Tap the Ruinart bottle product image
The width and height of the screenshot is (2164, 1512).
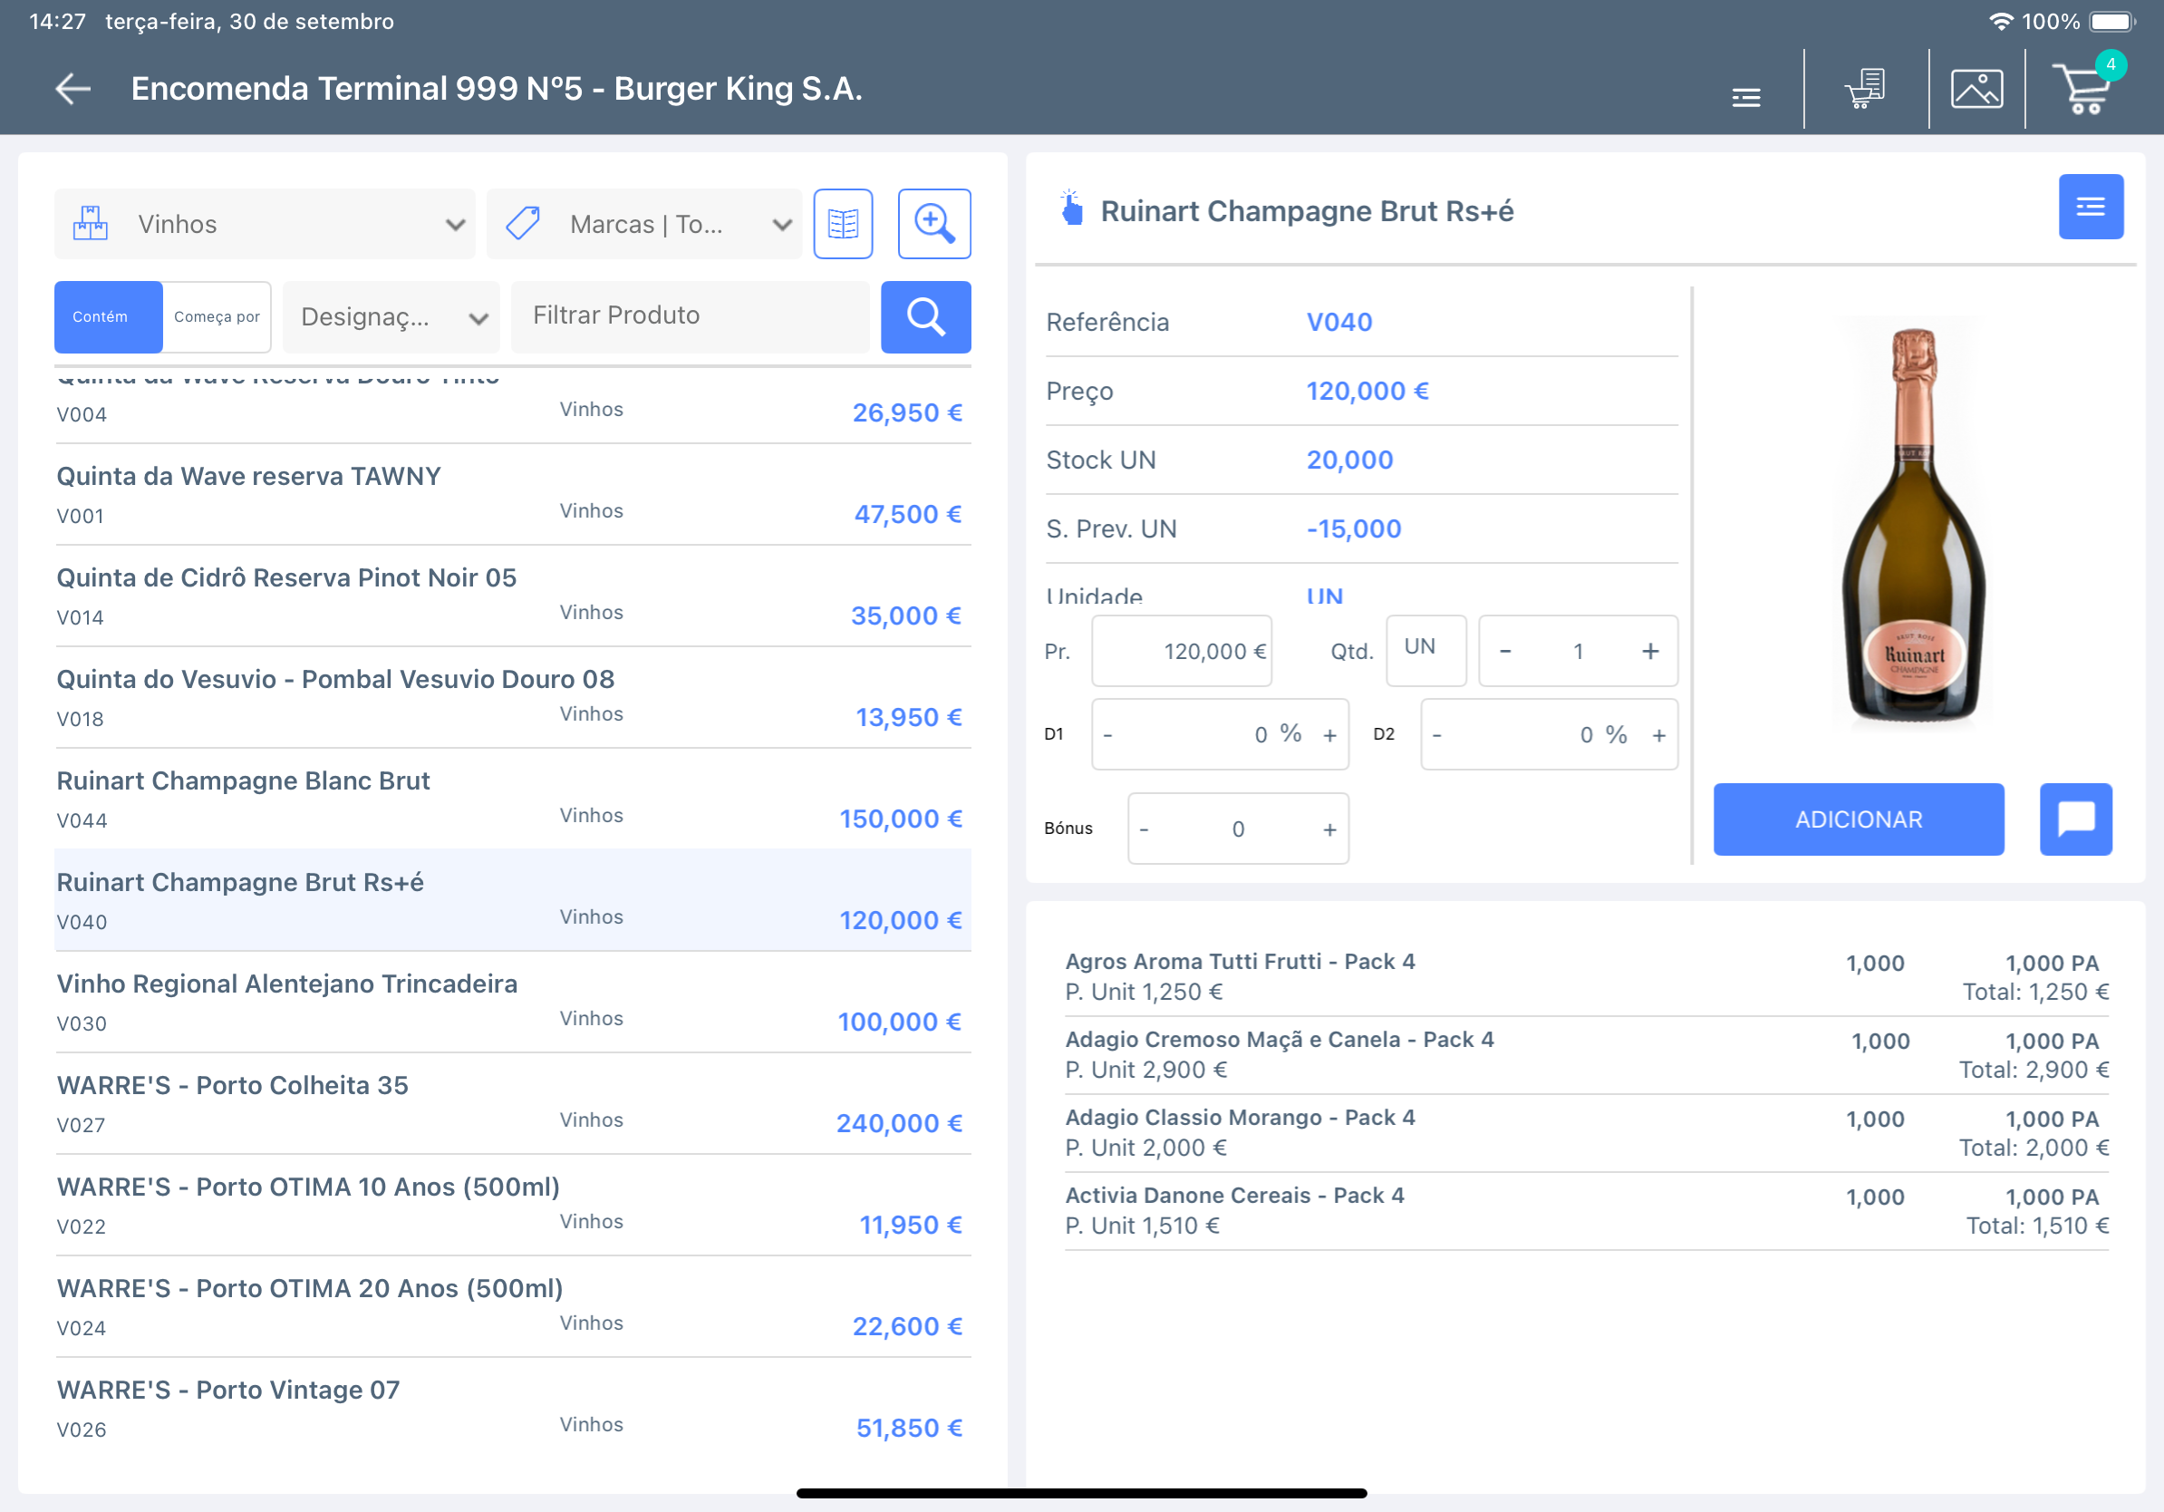pyautogui.click(x=1913, y=524)
